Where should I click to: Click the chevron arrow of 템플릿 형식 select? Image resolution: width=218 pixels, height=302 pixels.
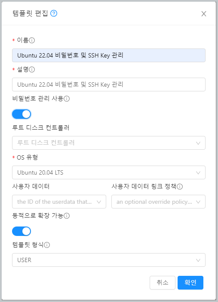pos(198,260)
